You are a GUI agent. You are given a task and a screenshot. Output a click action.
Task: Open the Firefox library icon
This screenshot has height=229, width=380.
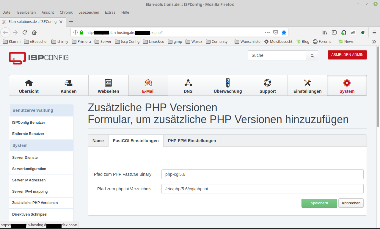325,32
